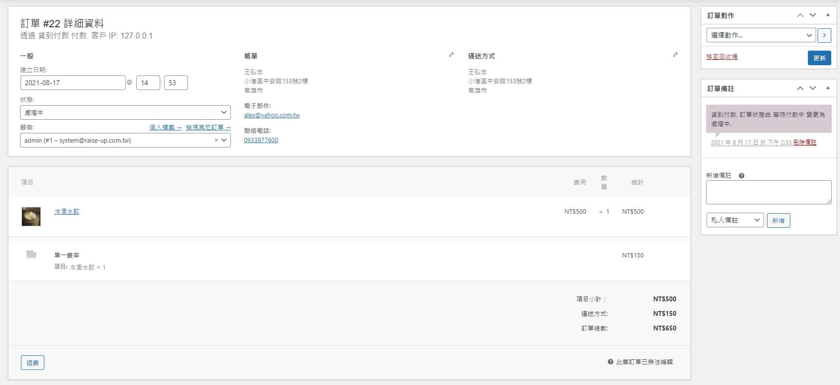Image resolution: width=840 pixels, height=385 pixels.
Task: Open the 選擇動作 order actions dropdown
Action: [x=761, y=35]
